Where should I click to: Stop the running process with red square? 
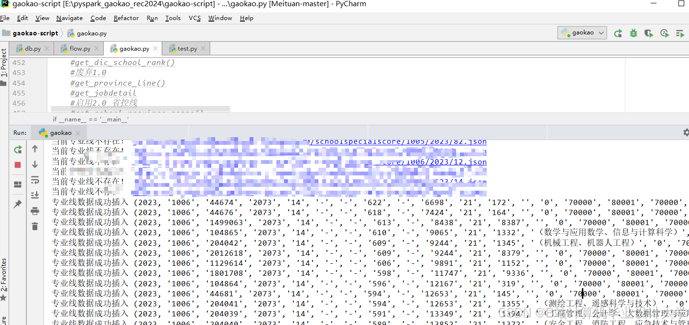click(x=18, y=165)
